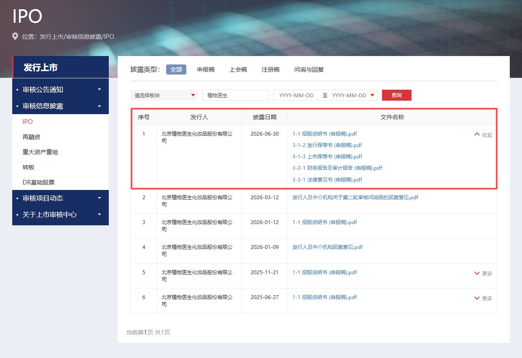Image resolution: width=522 pixels, height=358 pixels.
Task: Open 招股说明书 (申报稿).pdf dated 2025-11-21
Action: click(x=325, y=273)
